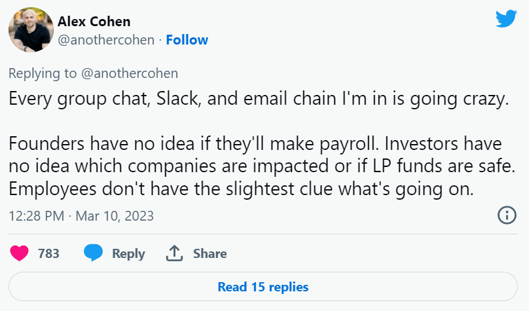Click the Alex Cohen display name
The width and height of the screenshot is (529, 311).
(94, 21)
